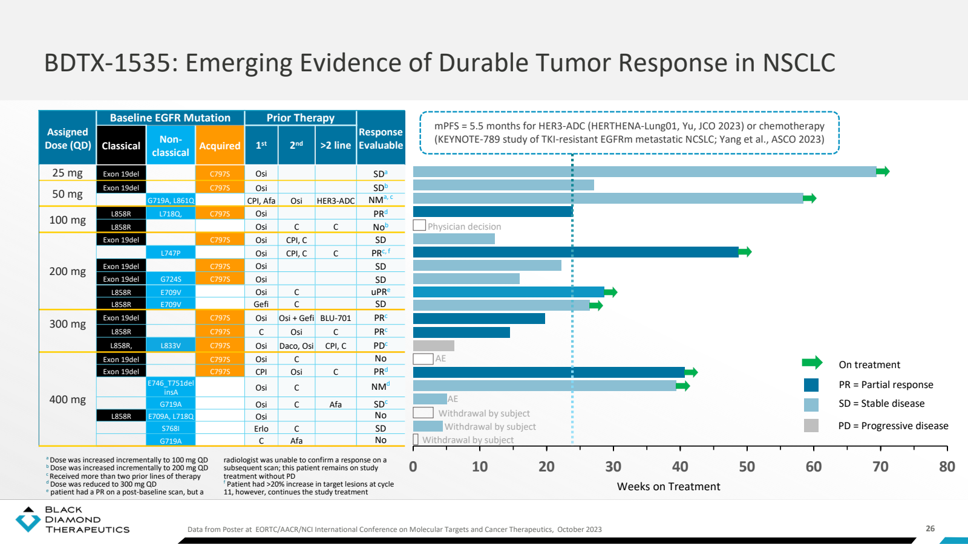The height and width of the screenshot is (544, 968).
Task: Click the 100 mg dose cell
Action: [68, 220]
